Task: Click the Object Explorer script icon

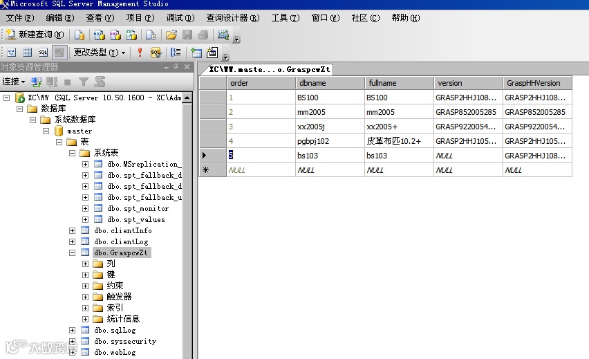Action: 100,82
